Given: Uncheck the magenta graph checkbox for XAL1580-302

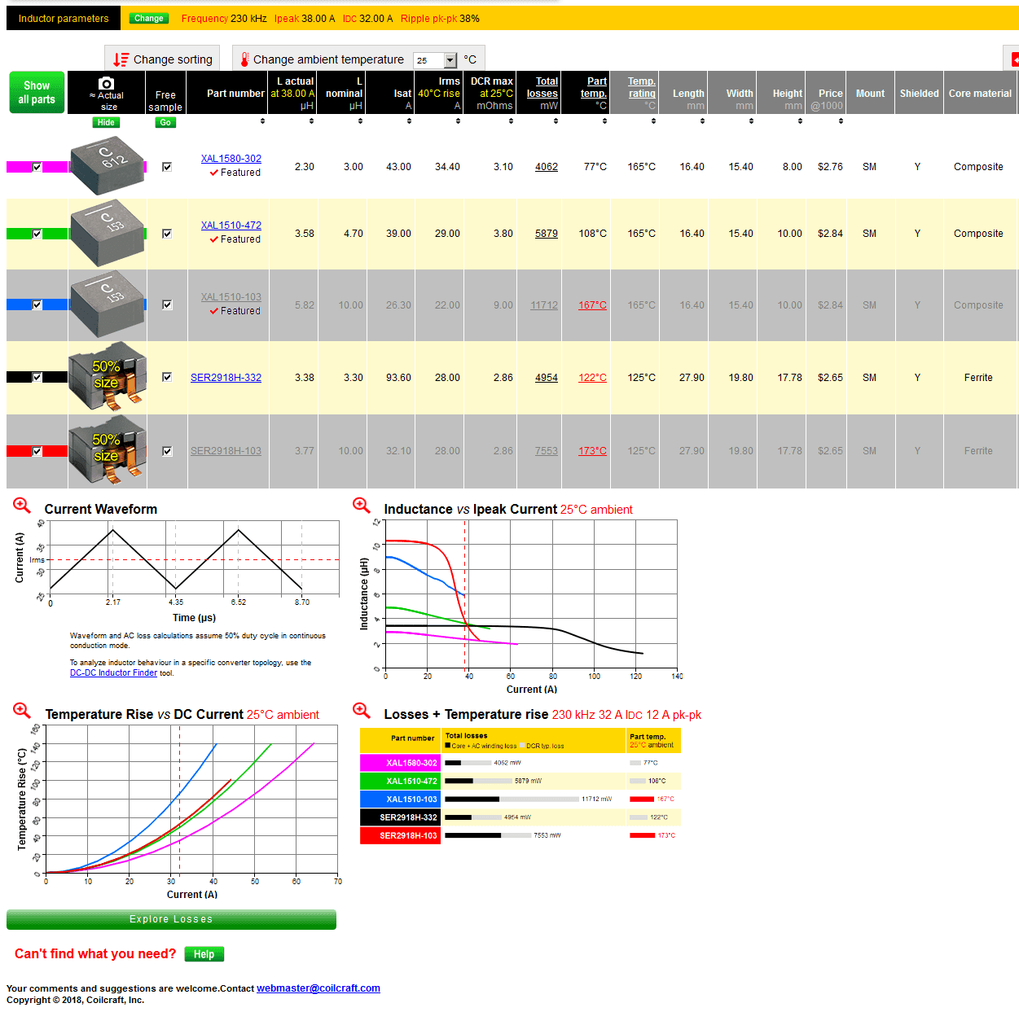Looking at the screenshot, I should coord(37,167).
